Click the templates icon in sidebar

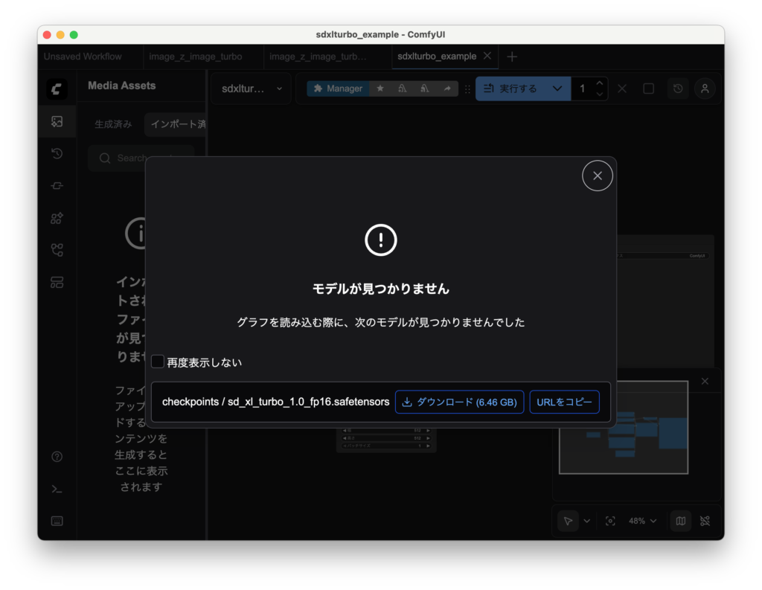57,282
